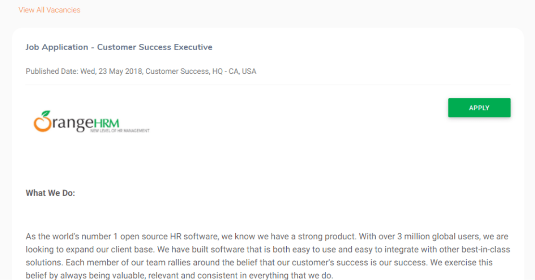
Task: Click the OrangeHRM logo image
Action: point(91,122)
